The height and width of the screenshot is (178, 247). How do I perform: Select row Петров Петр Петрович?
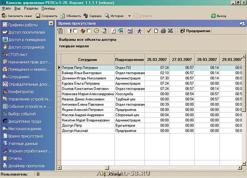click(x=80, y=67)
